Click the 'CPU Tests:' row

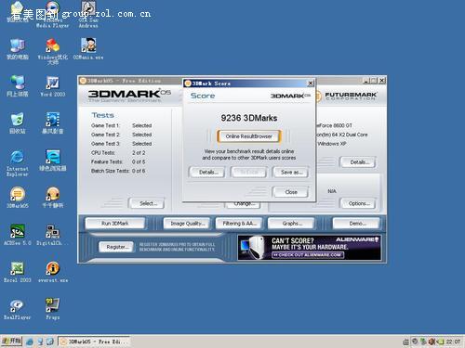tap(118, 153)
